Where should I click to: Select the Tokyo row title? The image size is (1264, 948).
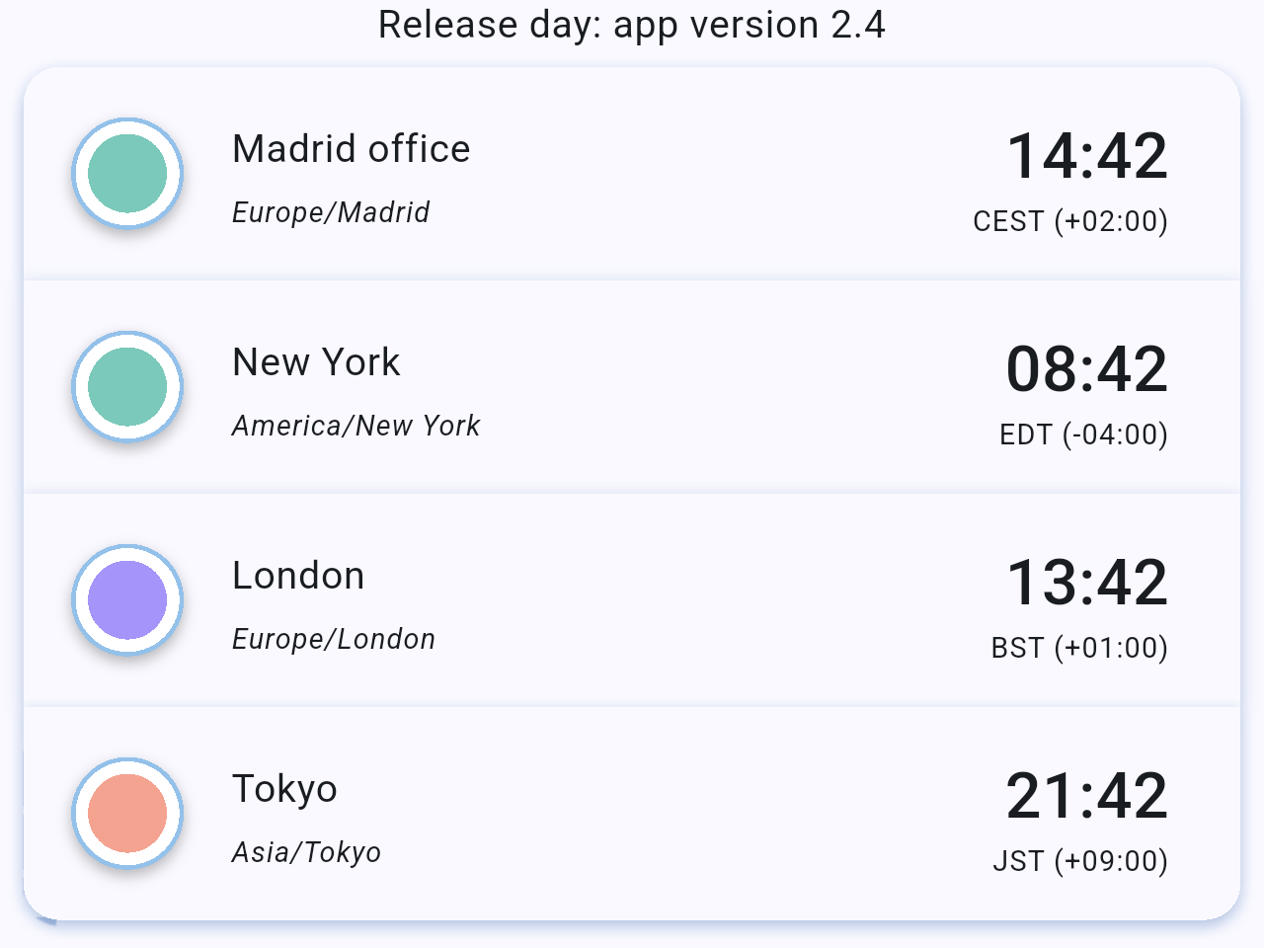[x=284, y=789]
